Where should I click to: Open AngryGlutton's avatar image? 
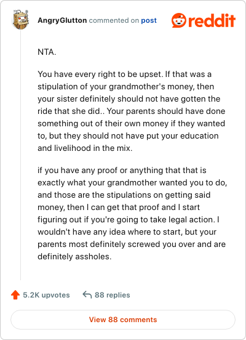20,20
